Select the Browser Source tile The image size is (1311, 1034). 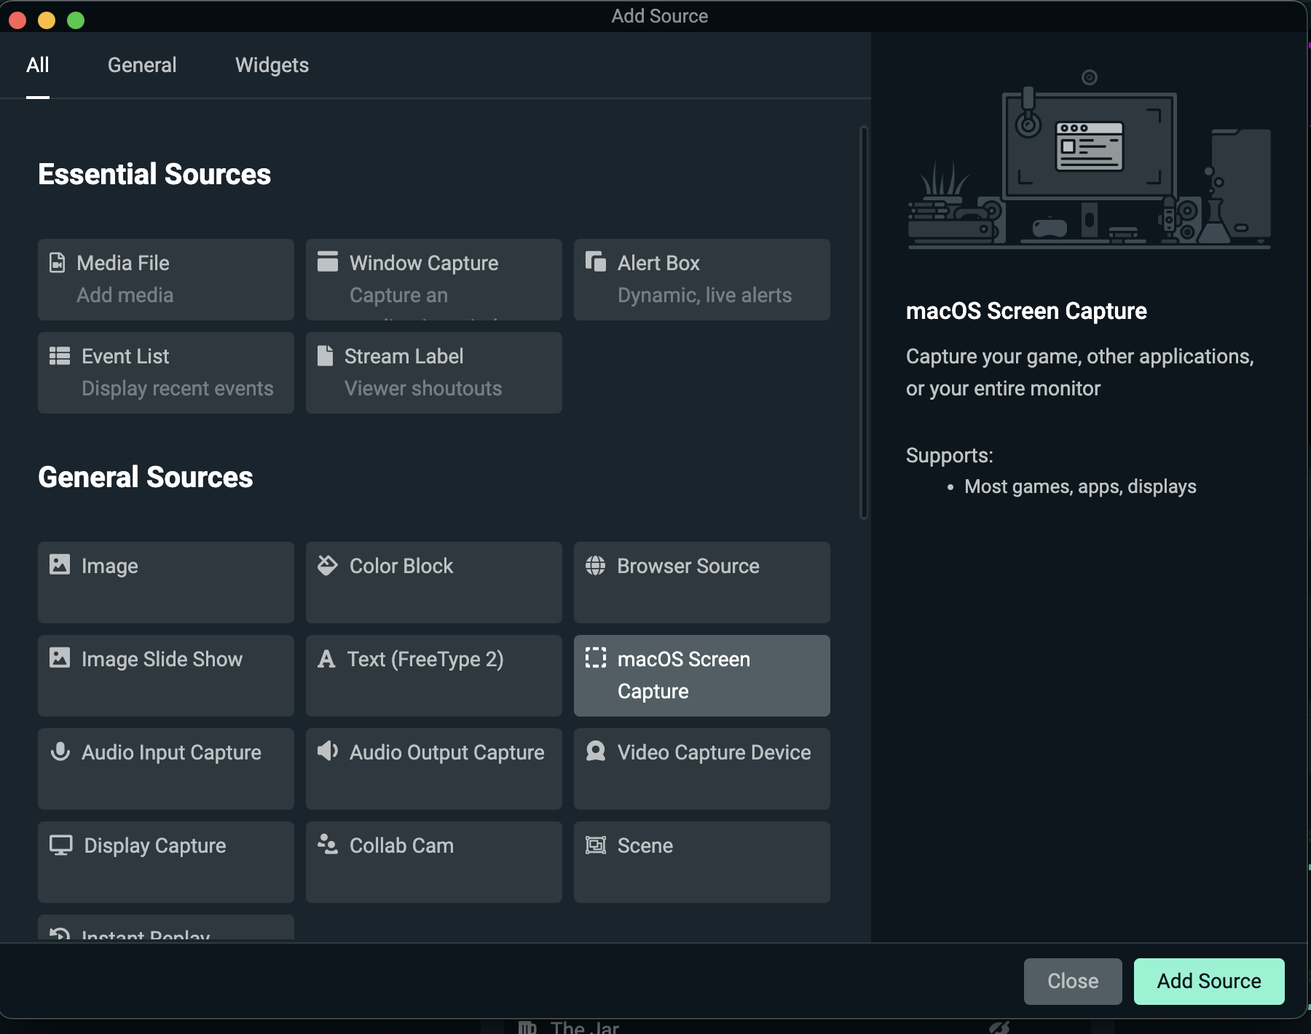pyautogui.click(x=701, y=582)
